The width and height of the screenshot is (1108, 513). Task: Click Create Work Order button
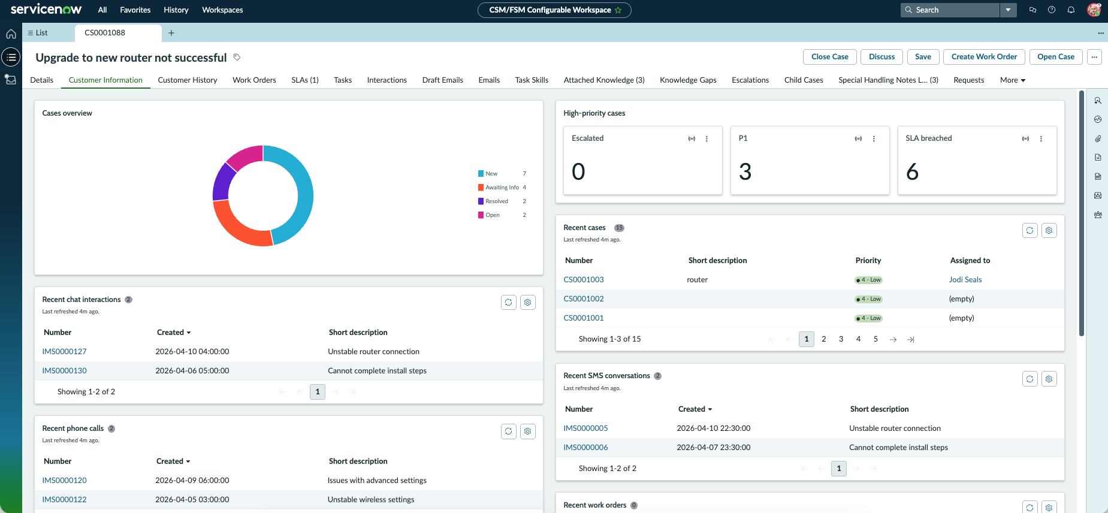tap(985, 57)
